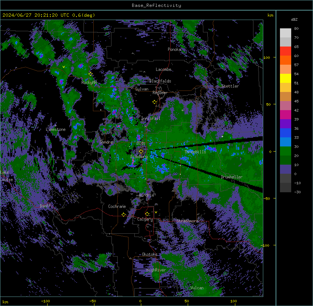Click the yellow v marker northwest of RockyMH
313x306 pixels.
click(64, 67)
